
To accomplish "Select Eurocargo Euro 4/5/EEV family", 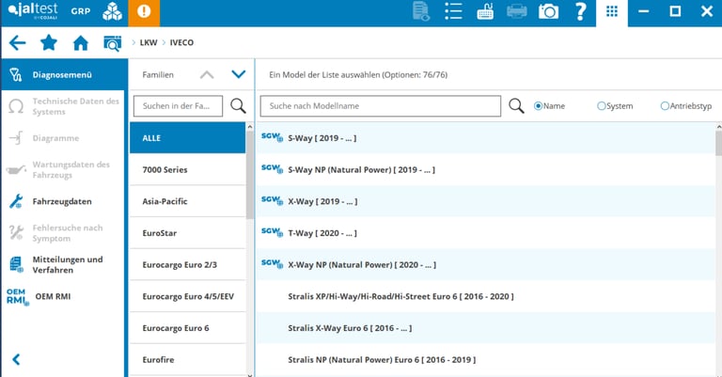I will click(188, 296).
